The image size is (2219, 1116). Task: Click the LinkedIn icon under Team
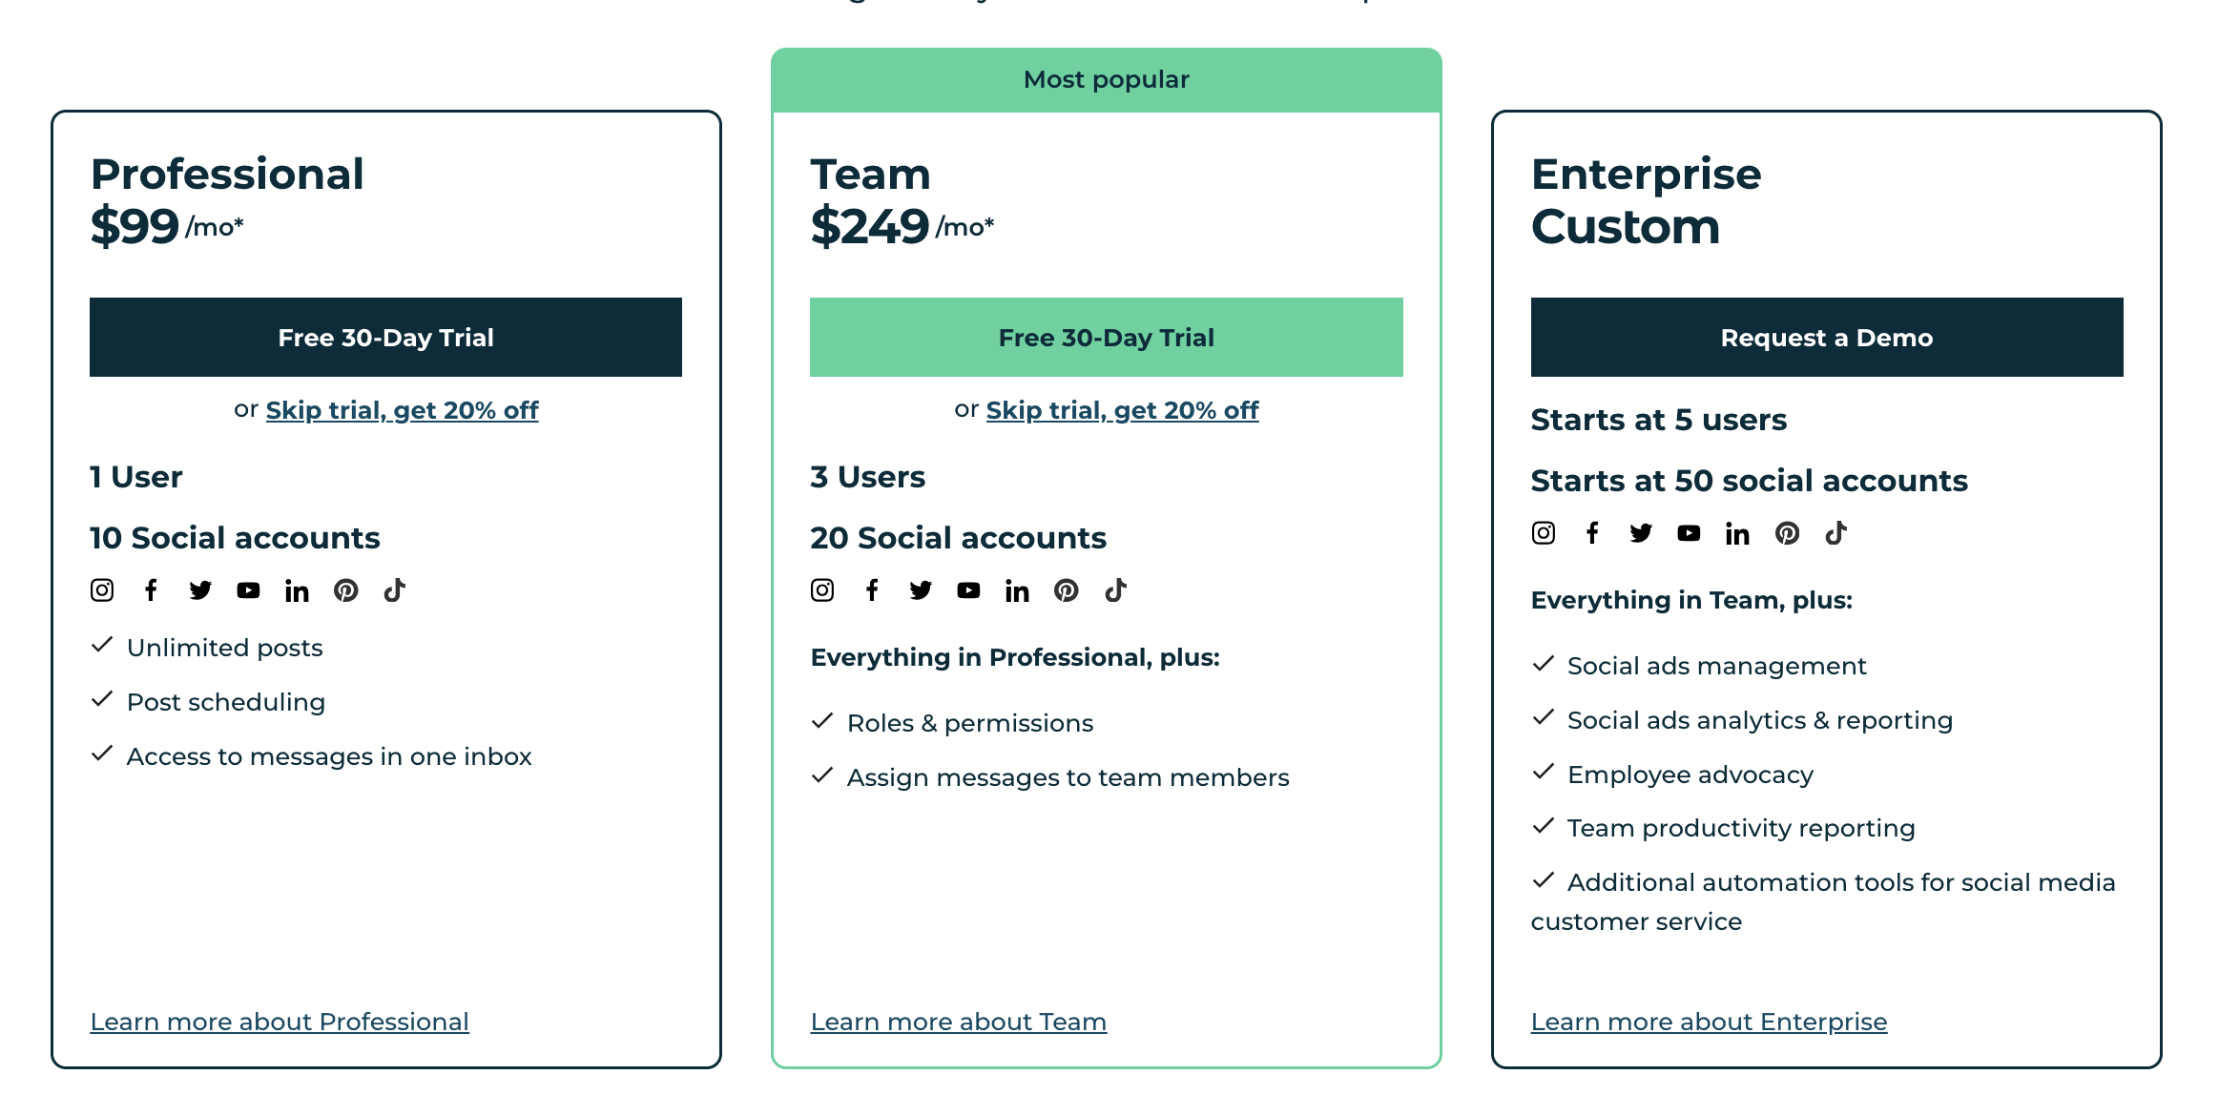[x=1017, y=590]
